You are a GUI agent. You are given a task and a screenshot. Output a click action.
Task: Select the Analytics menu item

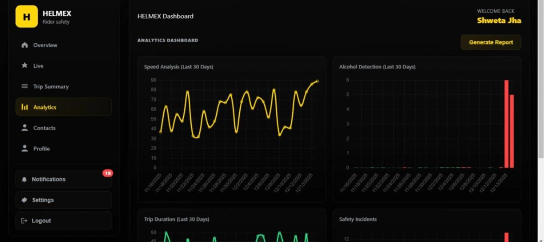click(x=64, y=107)
